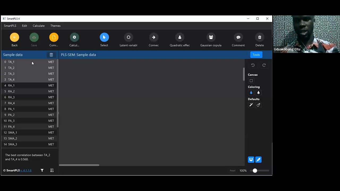The image size is (340, 191).
Task: Select the RA_2 indicator row
Action: pyautogui.click(x=29, y=91)
